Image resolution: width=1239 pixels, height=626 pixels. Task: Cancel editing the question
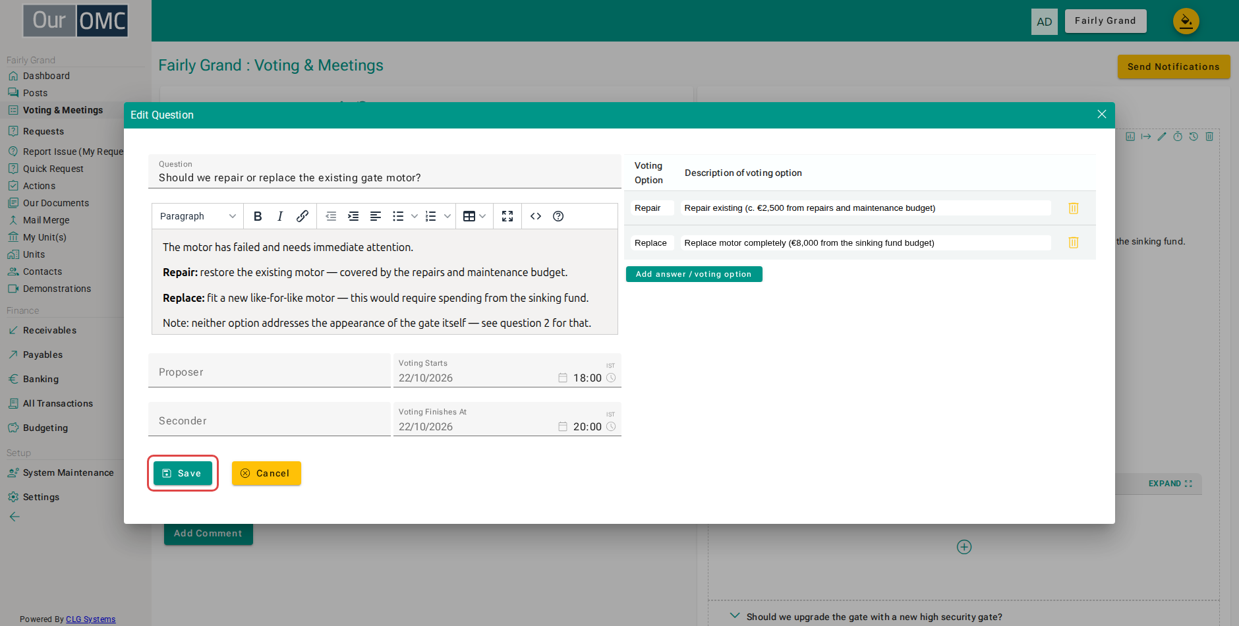tap(266, 473)
